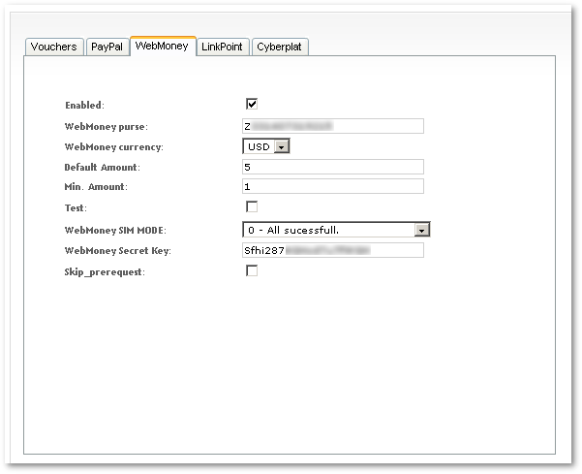Image resolution: width=582 pixels, height=474 pixels.
Task: Uncheck the Enabled checkbox
Action: (252, 104)
